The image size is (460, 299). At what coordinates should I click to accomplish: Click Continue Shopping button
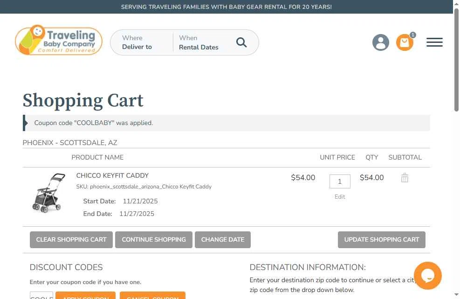tap(154, 240)
